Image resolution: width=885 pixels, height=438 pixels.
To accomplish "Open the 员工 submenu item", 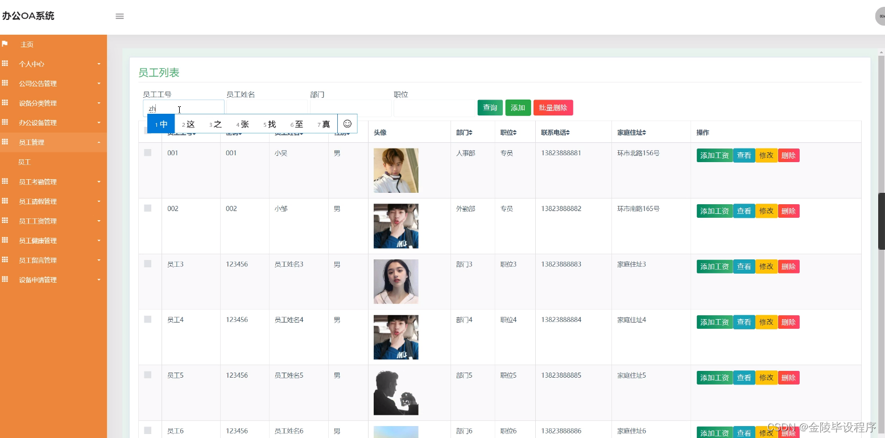I will coord(24,162).
